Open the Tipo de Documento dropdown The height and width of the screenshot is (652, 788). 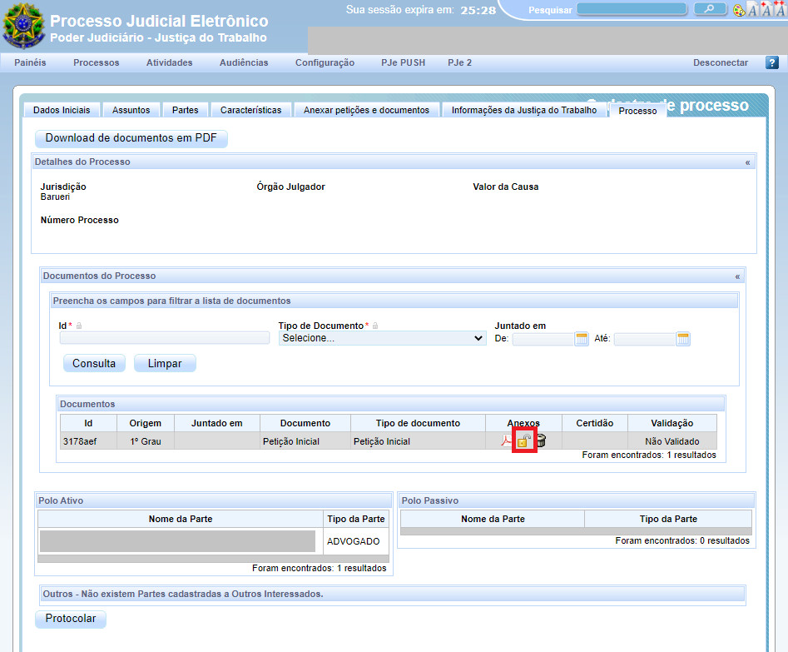[382, 338]
